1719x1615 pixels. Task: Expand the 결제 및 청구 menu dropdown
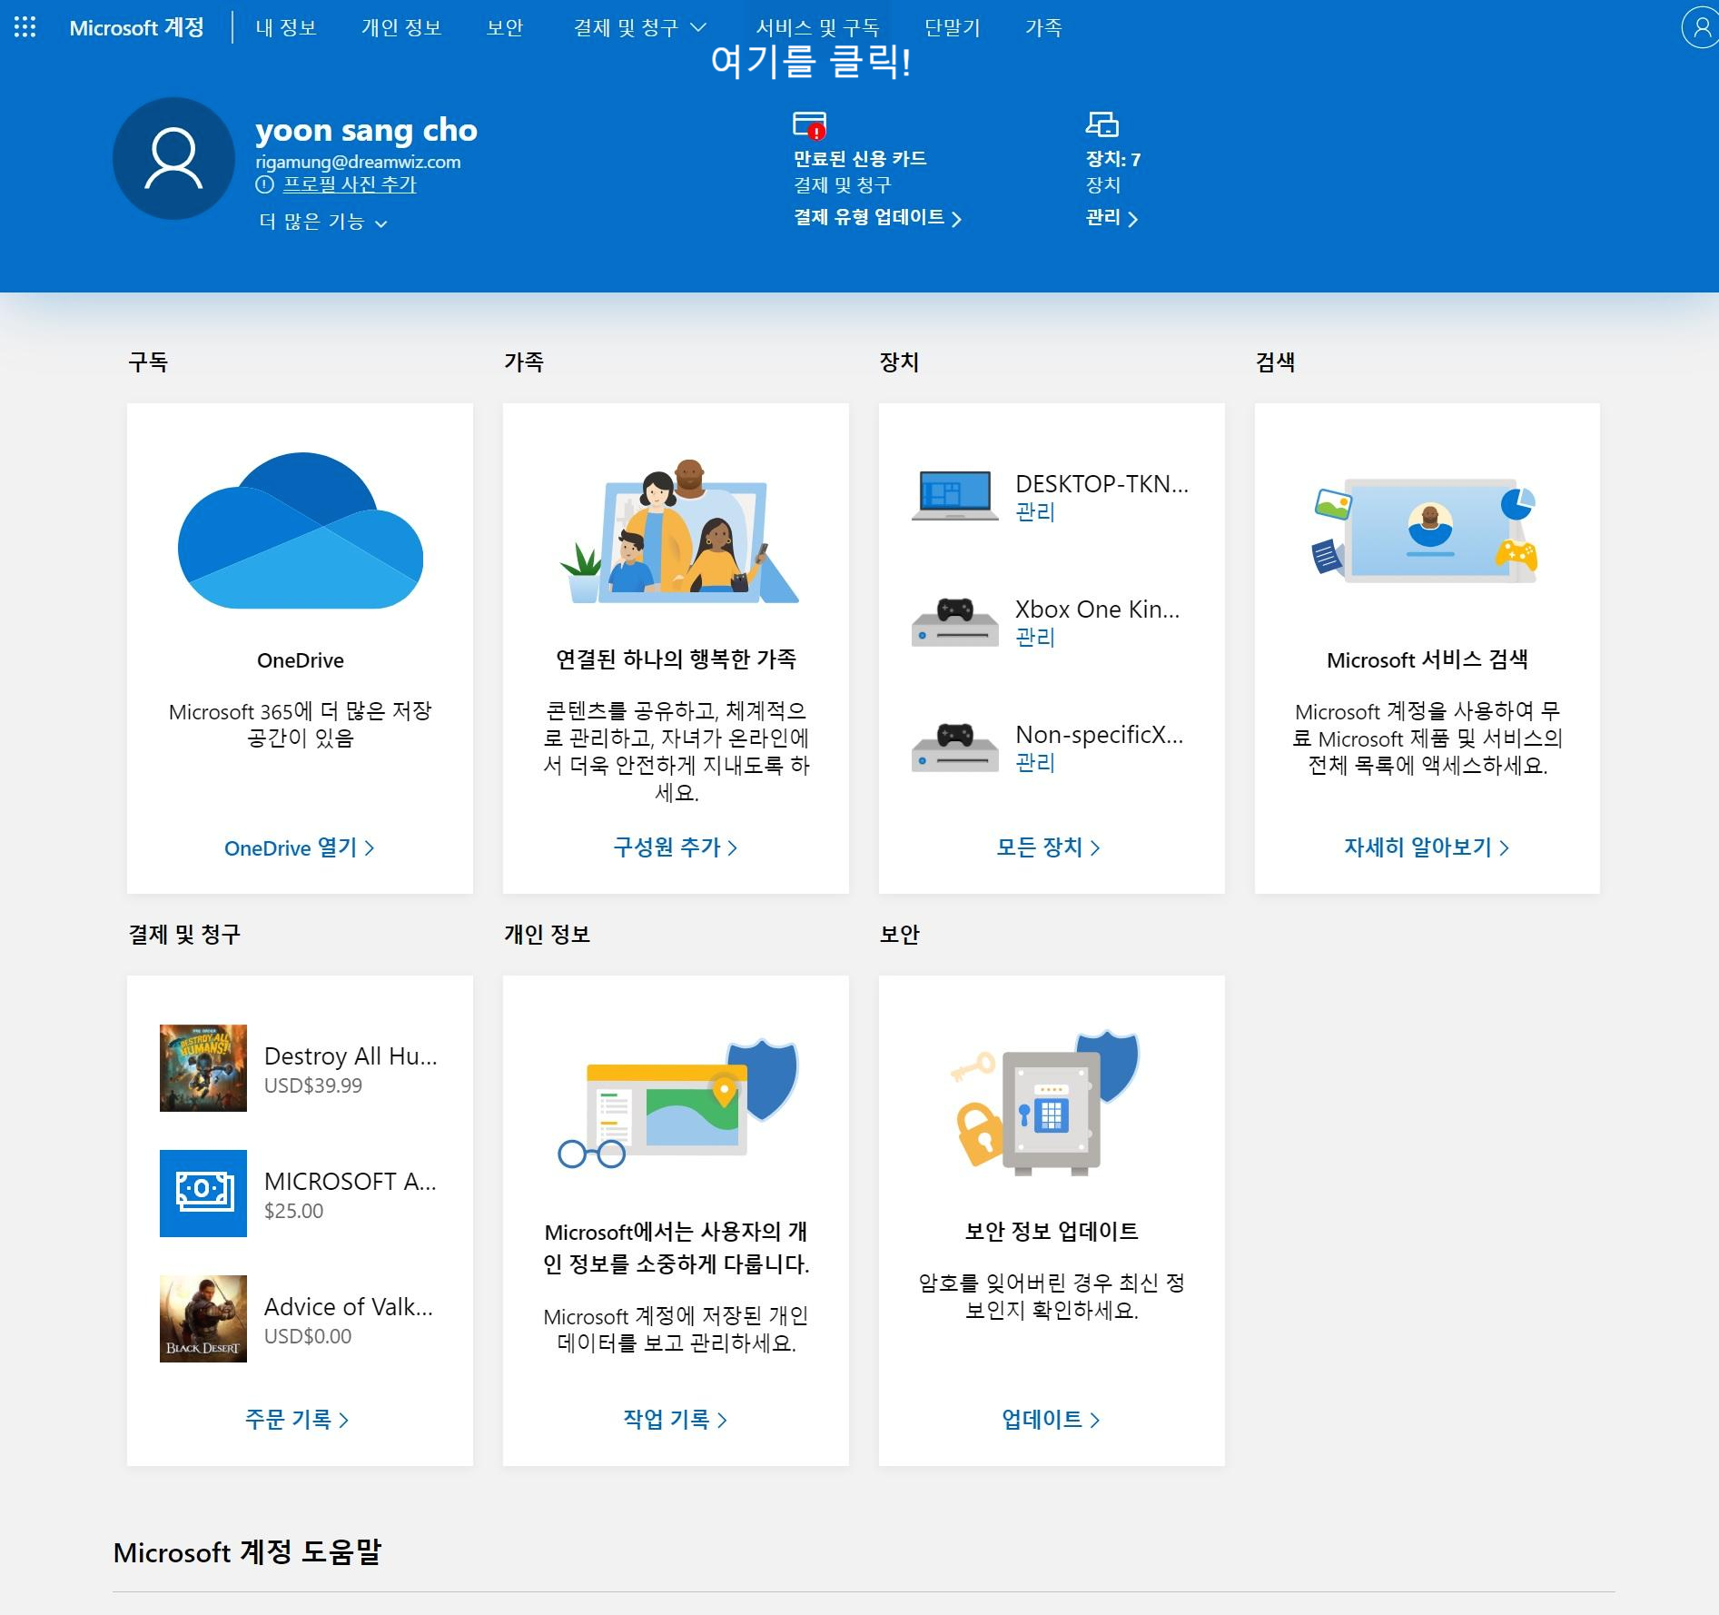[639, 27]
